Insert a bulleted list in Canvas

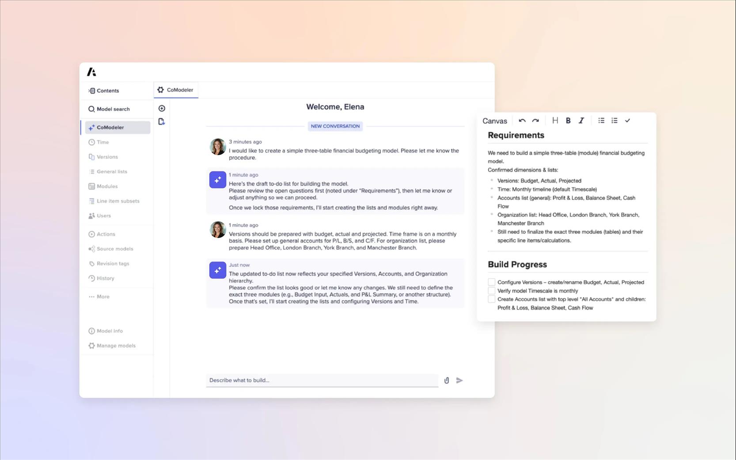[601, 121]
